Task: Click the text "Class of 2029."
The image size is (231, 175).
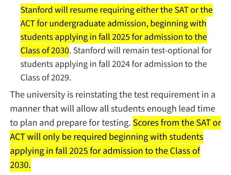Action: (46, 77)
